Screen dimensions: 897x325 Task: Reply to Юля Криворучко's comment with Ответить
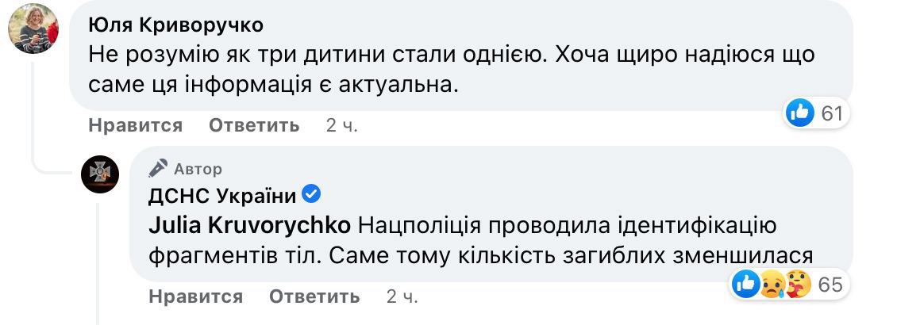(x=254, y=125)
